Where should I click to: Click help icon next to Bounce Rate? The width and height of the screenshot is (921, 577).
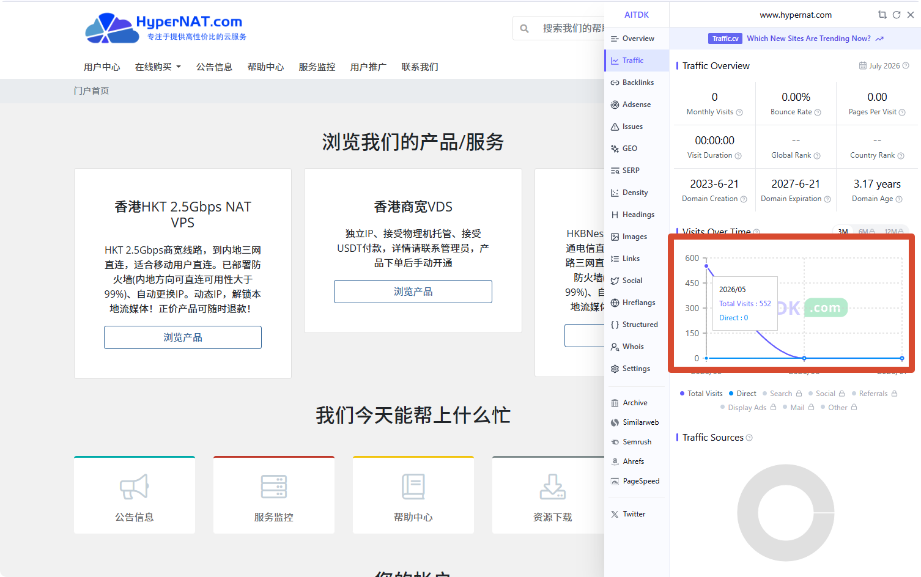tap(818, 112)
